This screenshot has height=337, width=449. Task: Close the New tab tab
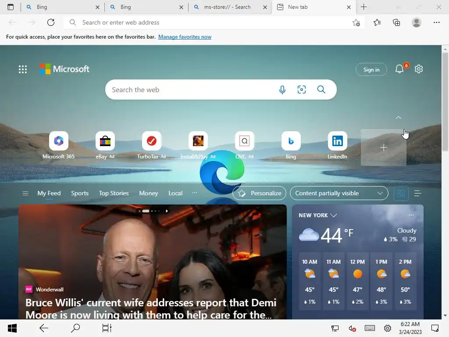(x=349, y=7)
